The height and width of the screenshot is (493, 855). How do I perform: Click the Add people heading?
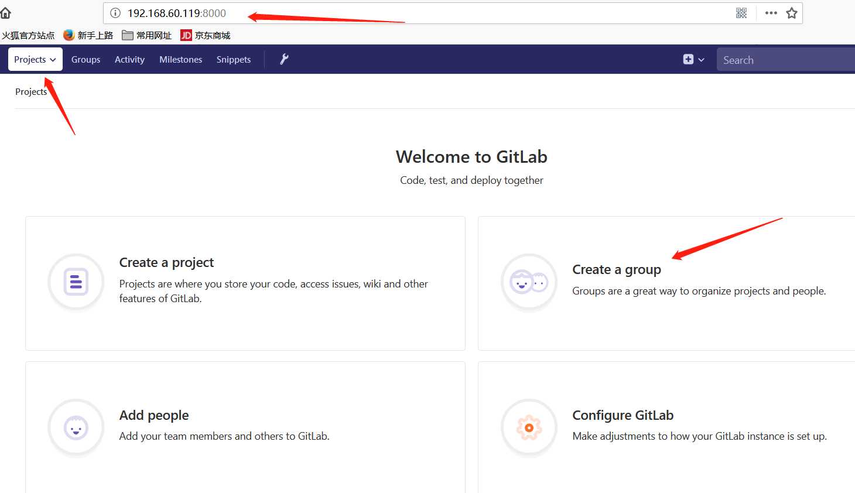pos(154,415)
